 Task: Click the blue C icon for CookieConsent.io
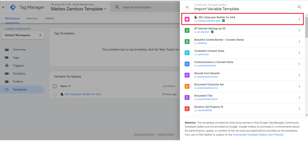[187, 64]
